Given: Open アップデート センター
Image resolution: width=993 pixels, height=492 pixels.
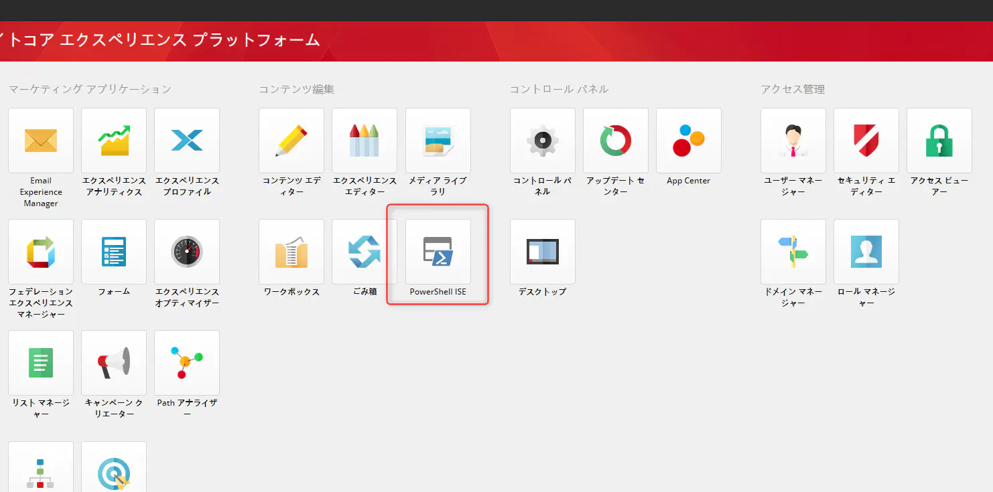Looking at the screenshot, I should tap(616, 141).
